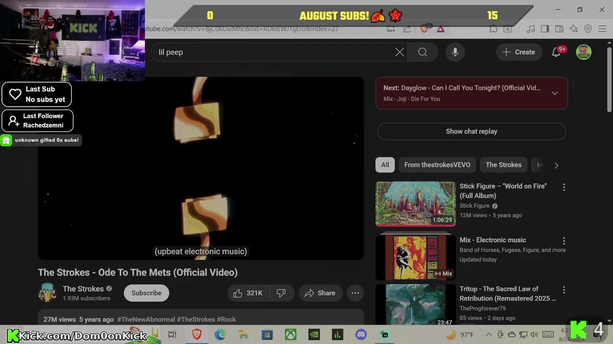Start voice search with the microphone icon
This screenshot has width=613, height=344.
tap(455, 52)
